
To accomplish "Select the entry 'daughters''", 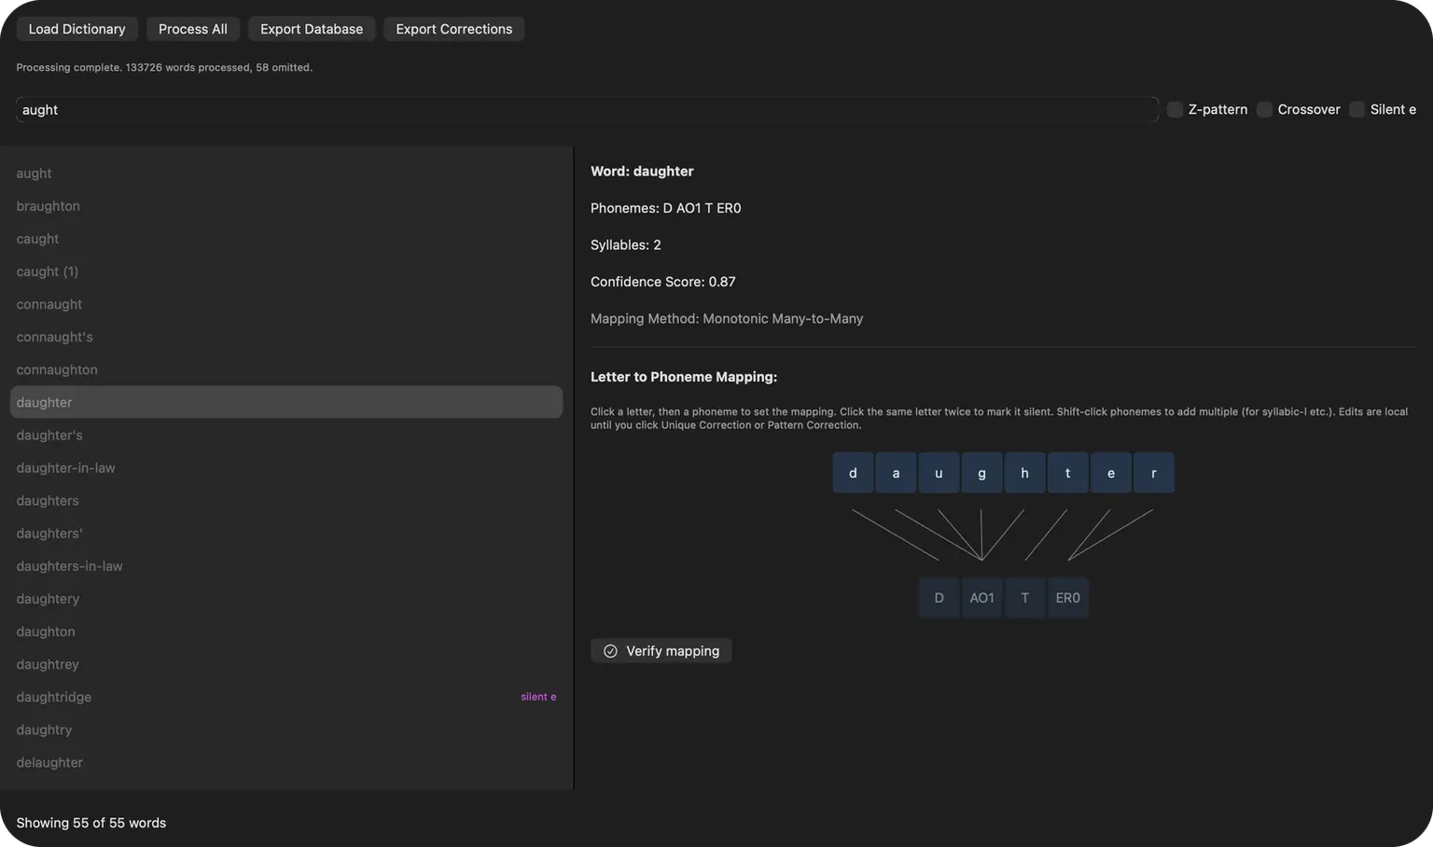I will pos(286,534).
